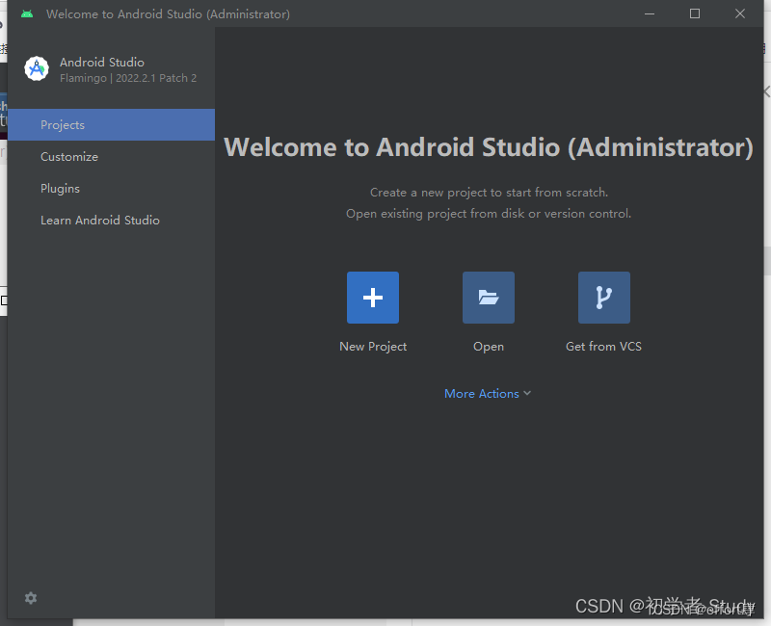771x626 pixels.
Task: Click the Android Studio compass logo
Action: tap(37, 68)
